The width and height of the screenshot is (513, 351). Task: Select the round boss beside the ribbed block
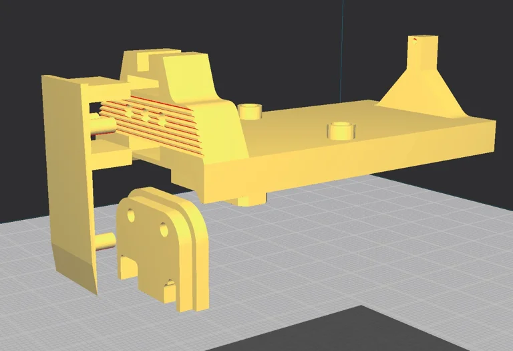[250, 110]
